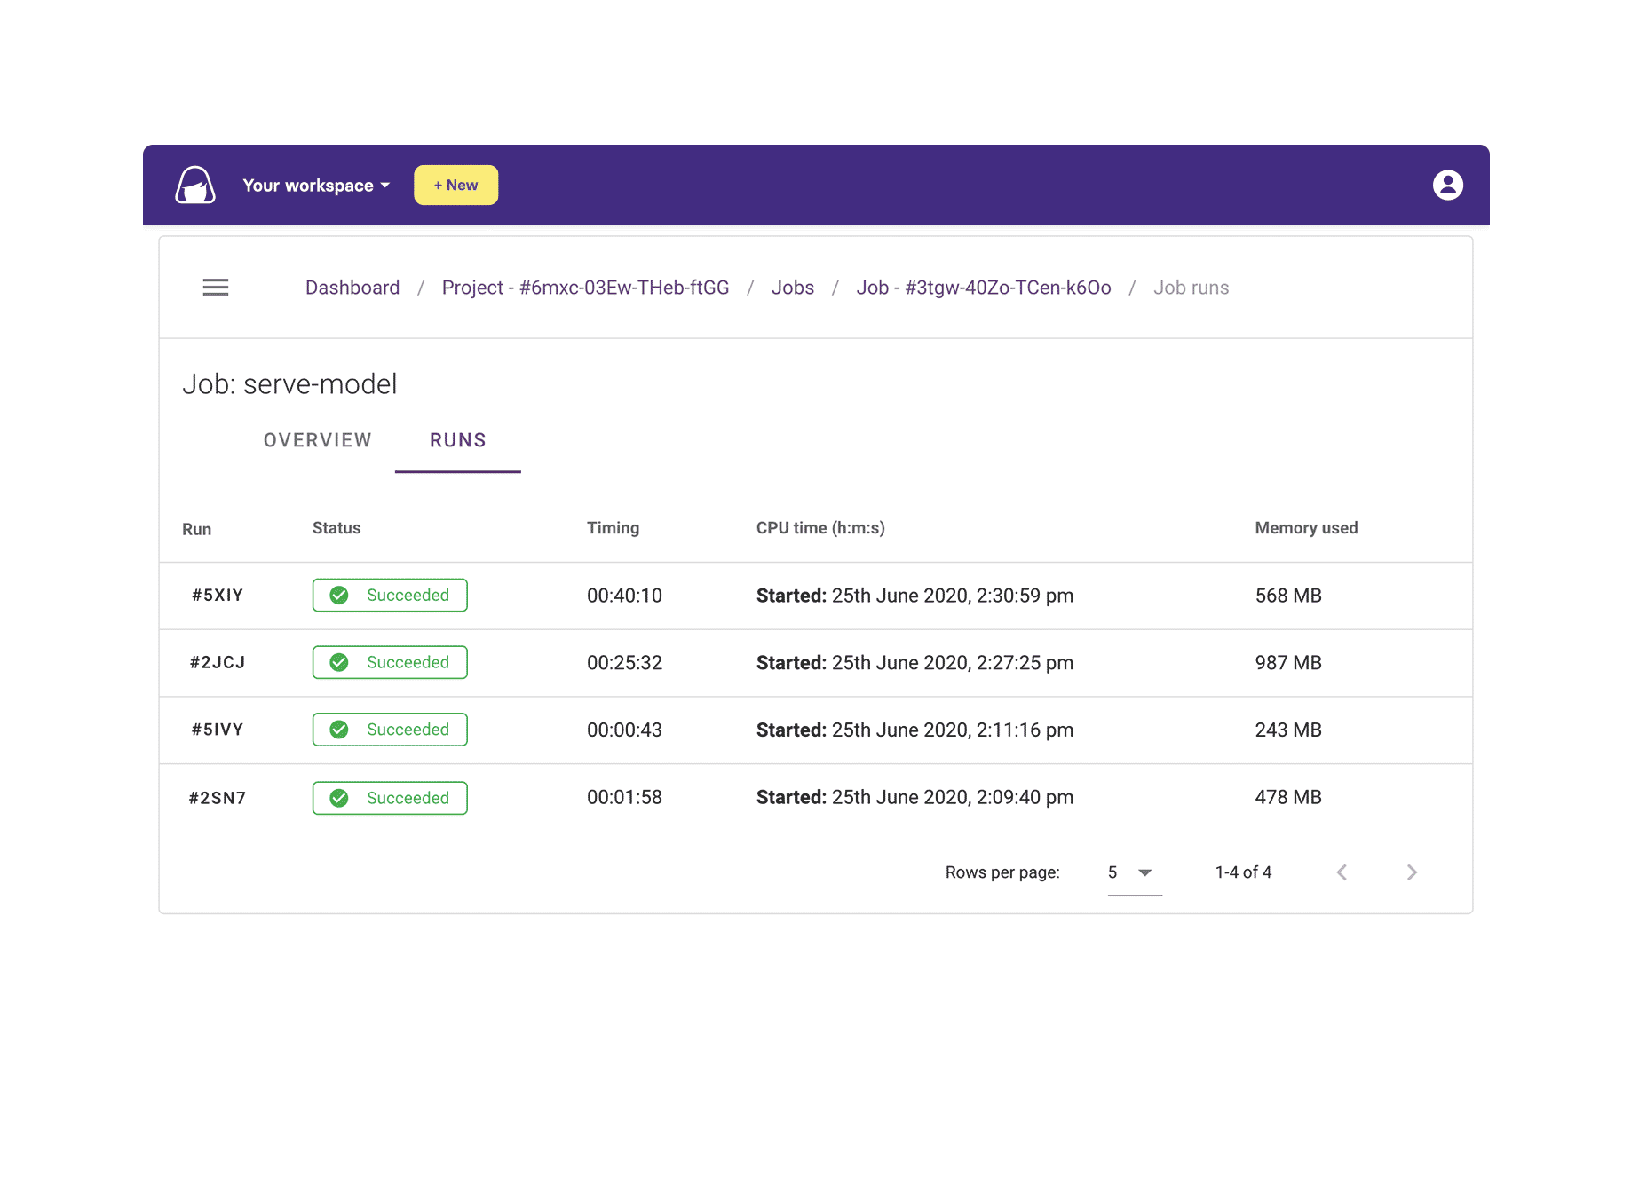Open the user account icon
Screen dimensions: 1631x1192
pyautogui.click(x=1448, y=185)
